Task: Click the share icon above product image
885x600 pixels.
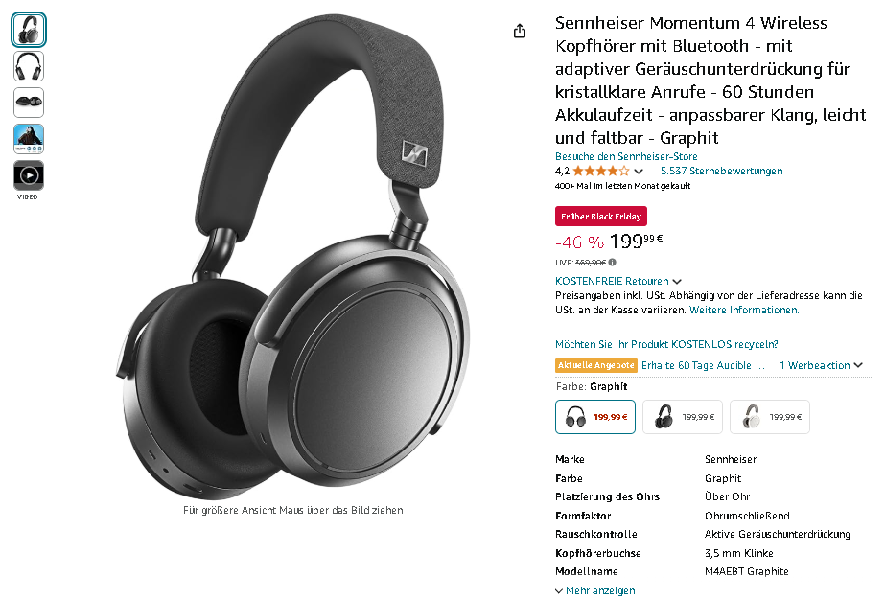Action: point(520,31)
